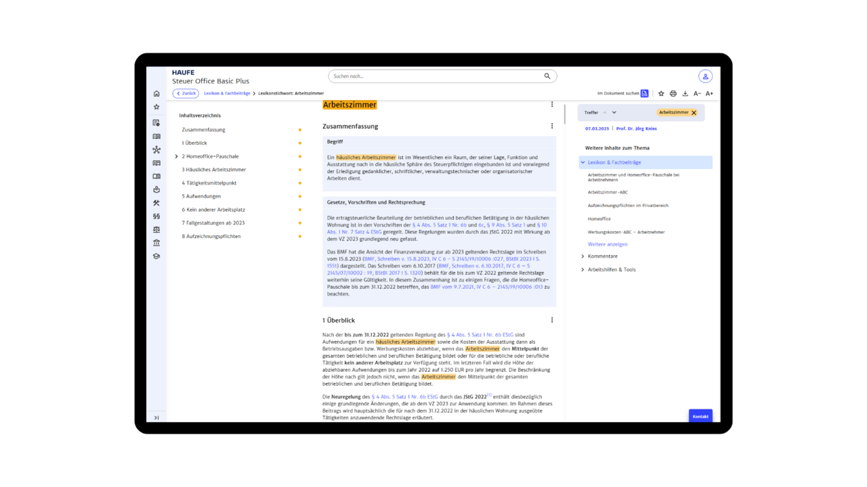Viewport: 867px width, 487px height.
Task: Bookmark the document with the toolbar star
Action: click(x=661, y=93)
